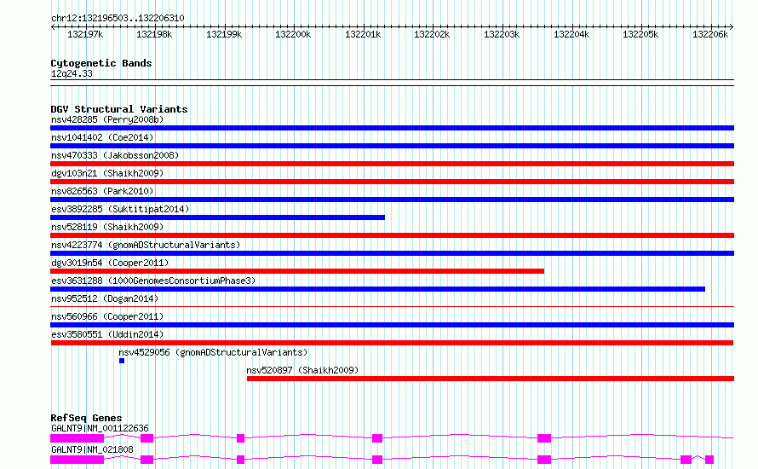Click the blue bar under nsv560966
The image size is (758, 469).
(x=392, y=325)
